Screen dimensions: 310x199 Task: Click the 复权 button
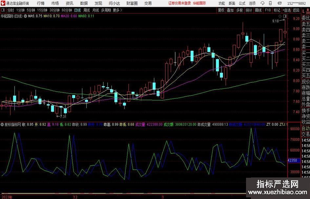click(x=221, y=10)
